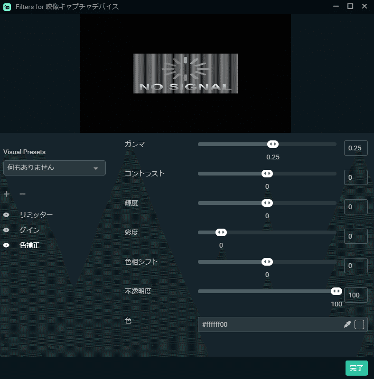Open the color swatch box

click(x=359, y=324)
